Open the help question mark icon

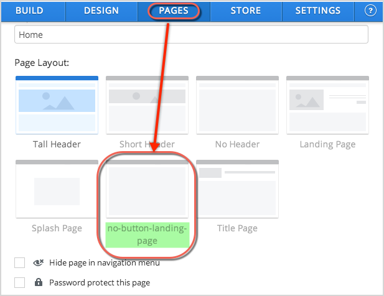pos(372,11)
